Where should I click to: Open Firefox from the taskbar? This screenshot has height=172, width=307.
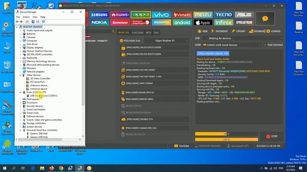click(51, 168)
